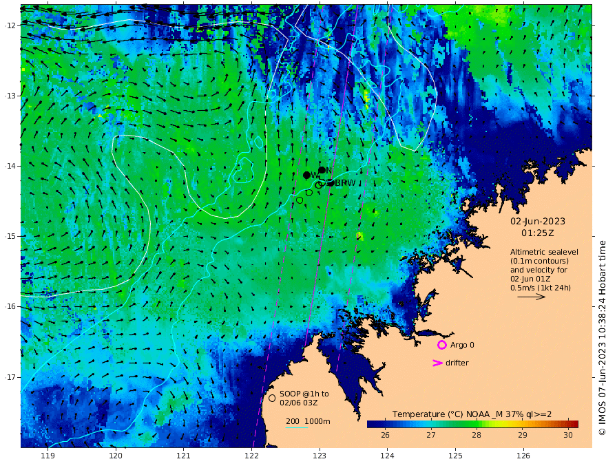The image size is (606, 468).
Task: Click the southwesternmost hollow circle track marker
Action: click(300, 200)
